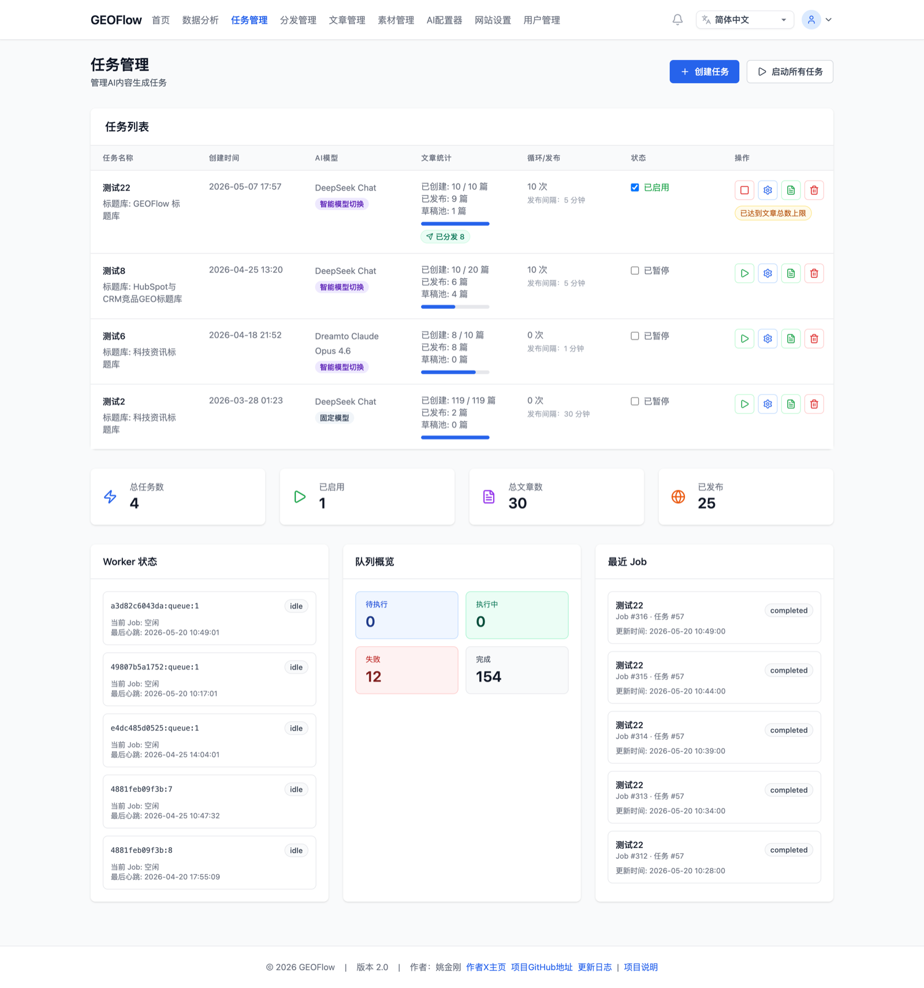Click progress bar of task 测试22

click(x=455, y=223)
